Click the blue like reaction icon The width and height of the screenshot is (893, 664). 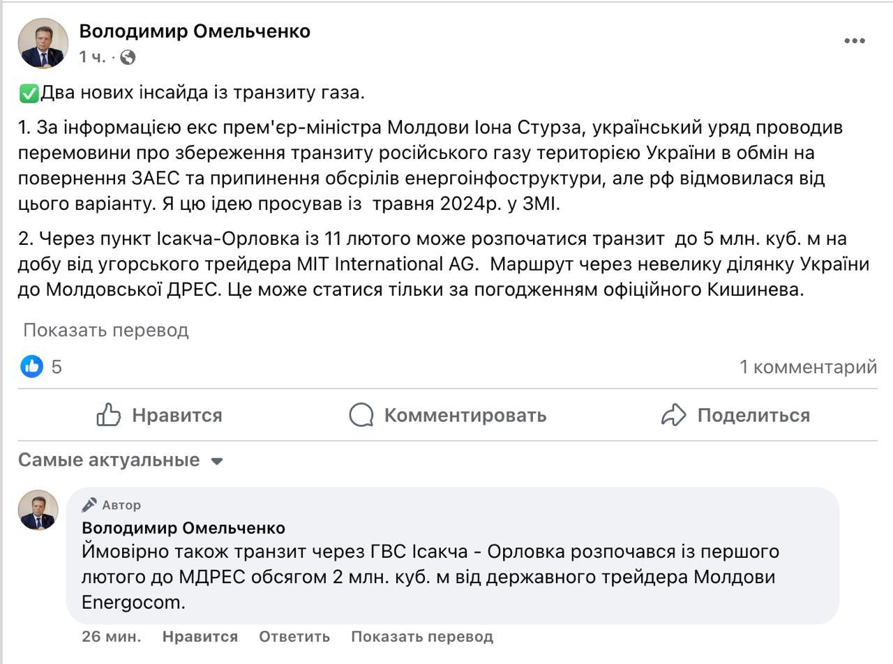pyautogui.click(x=31, y=366)
